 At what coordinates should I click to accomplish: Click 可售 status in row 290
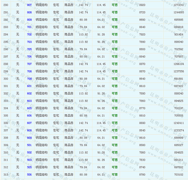coord(115,5)
